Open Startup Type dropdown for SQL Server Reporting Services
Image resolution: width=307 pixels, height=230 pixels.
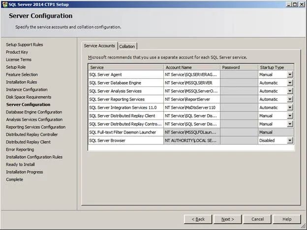(290, 99)
